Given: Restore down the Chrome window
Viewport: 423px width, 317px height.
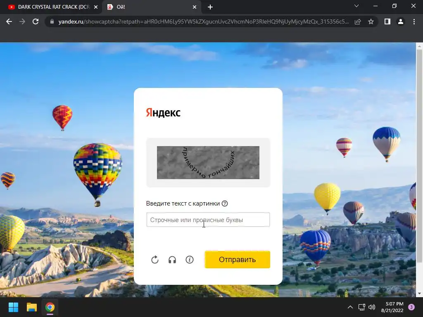Looking at the screenshot, I should (394, 6).
